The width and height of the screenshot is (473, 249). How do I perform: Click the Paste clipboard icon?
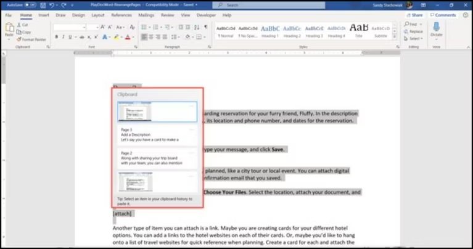click(9, 28)
